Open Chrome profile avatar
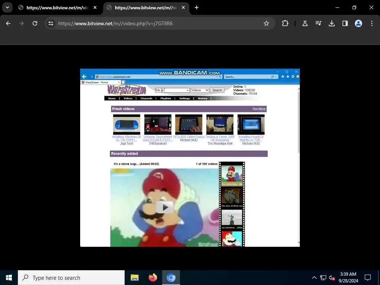Image resolution: width=380 pixels, height=285 pixels. coord(358,23)
